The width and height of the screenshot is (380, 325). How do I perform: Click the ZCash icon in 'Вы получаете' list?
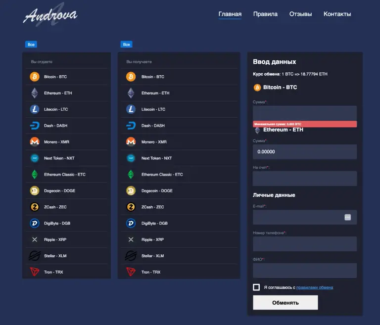point(131,207)
